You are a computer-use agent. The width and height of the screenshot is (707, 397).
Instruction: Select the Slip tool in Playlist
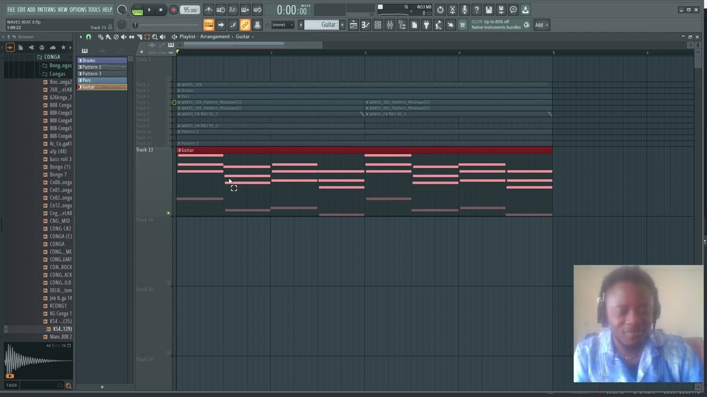pos(131,37)
